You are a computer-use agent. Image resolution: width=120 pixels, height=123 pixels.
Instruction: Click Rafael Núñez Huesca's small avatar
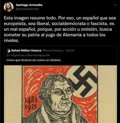[8, 51]
